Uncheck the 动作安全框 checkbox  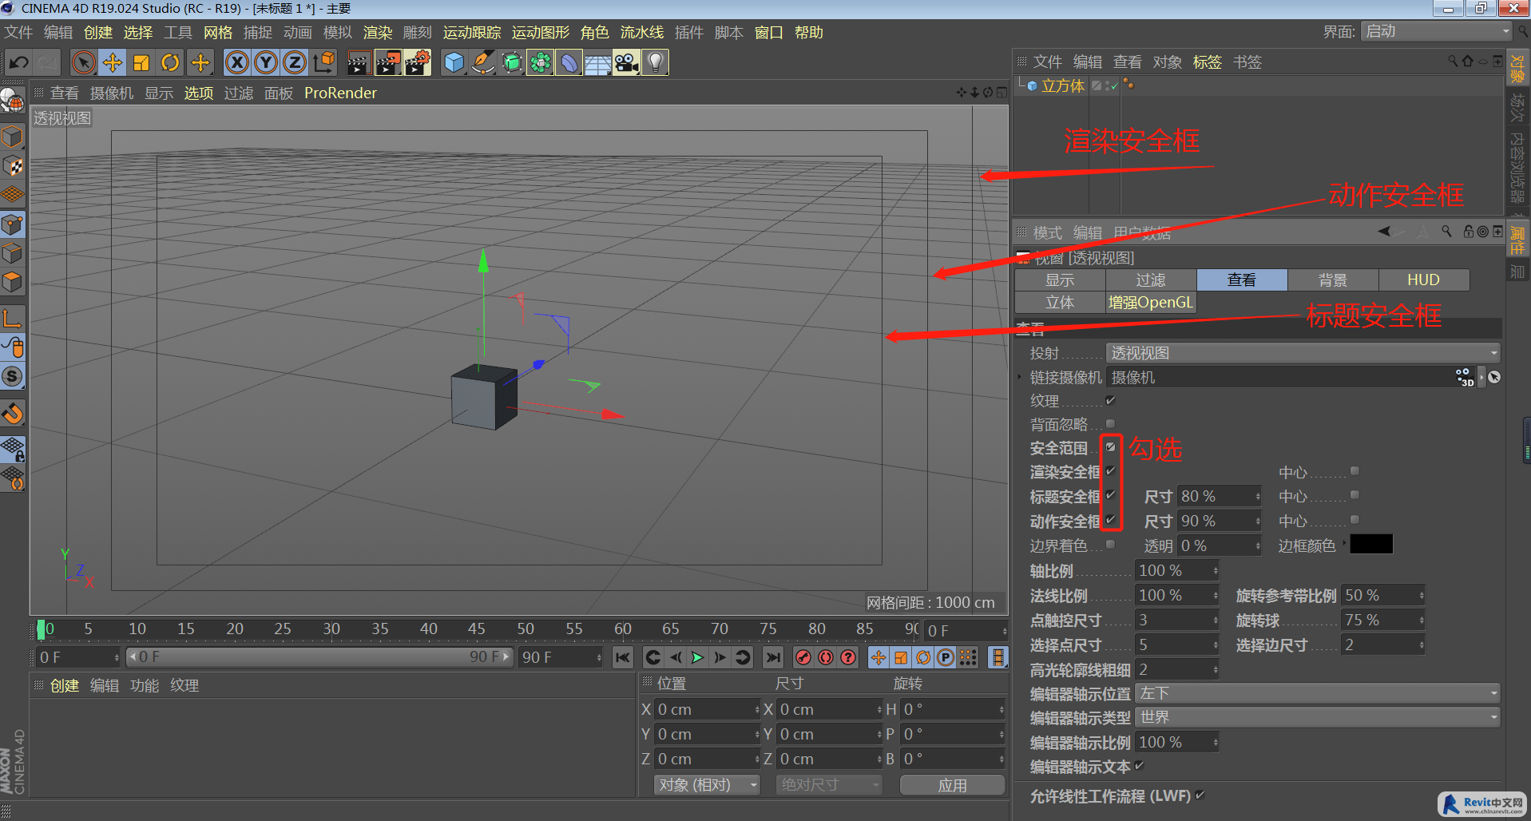1110,520
